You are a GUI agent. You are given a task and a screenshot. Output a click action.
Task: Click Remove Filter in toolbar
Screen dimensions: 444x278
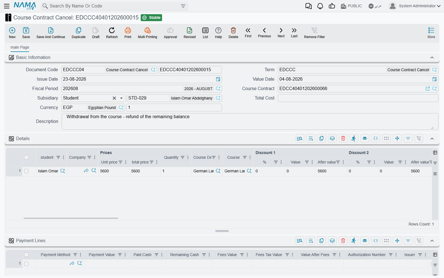point(314,33)
